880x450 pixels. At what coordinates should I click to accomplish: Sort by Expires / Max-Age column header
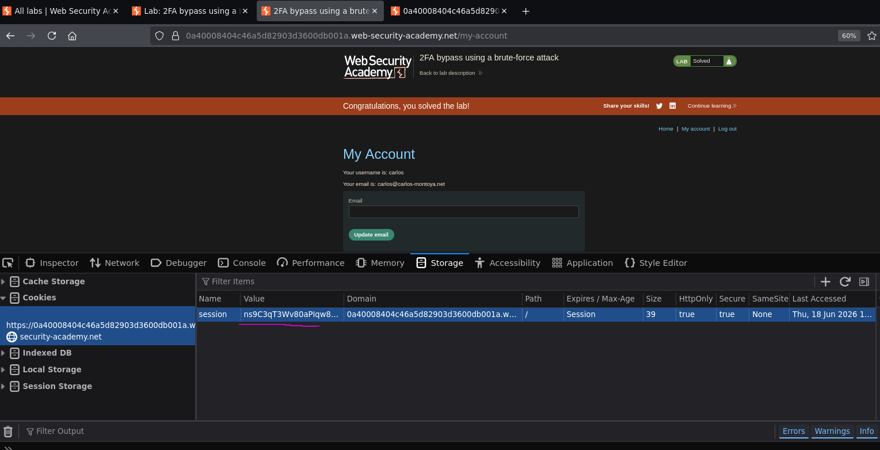pos(603,299)
